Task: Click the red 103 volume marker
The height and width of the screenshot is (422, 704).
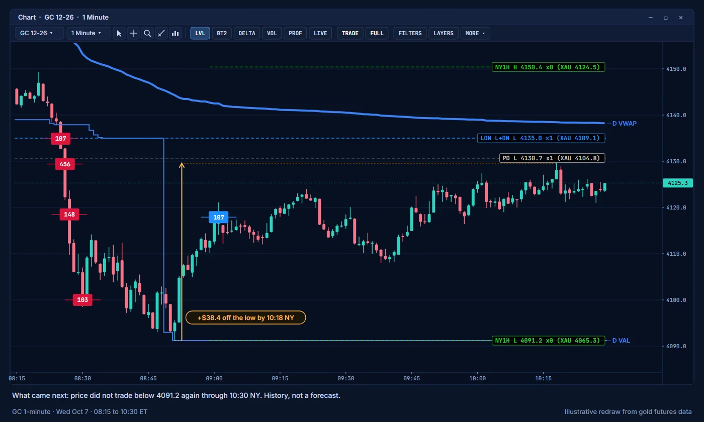Action: (82, 300)
